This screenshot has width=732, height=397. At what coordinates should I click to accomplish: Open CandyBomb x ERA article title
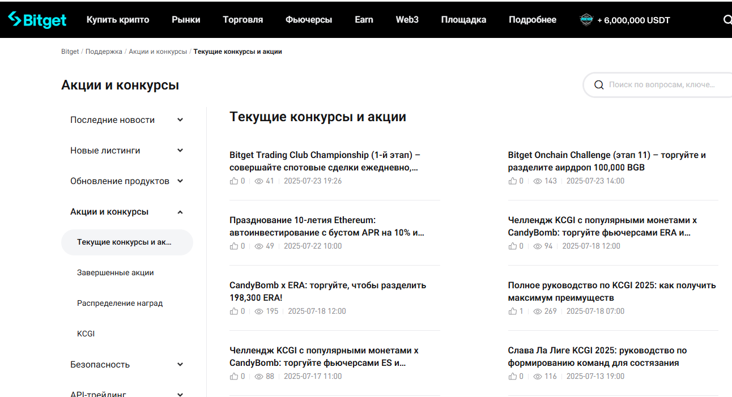pyautogui.click(x=327, y=292)
